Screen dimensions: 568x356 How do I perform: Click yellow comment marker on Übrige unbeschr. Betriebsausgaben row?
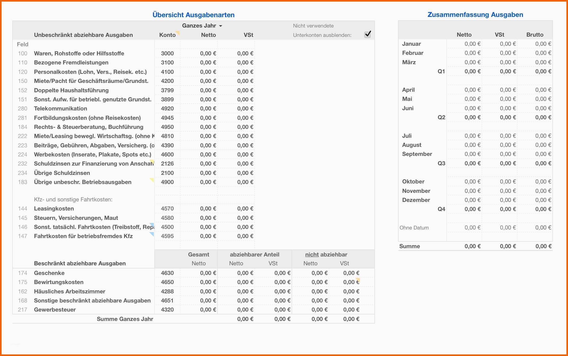[152, 180]
